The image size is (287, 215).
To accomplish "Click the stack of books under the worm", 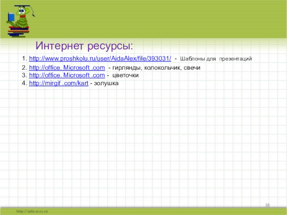I will 17,32.
